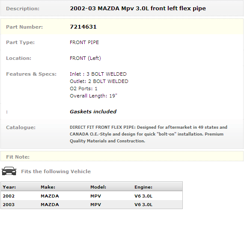Click the description title for MAZDA Mpv flex pipe
This screenshot has height=242, width=244.
(138, 9)
